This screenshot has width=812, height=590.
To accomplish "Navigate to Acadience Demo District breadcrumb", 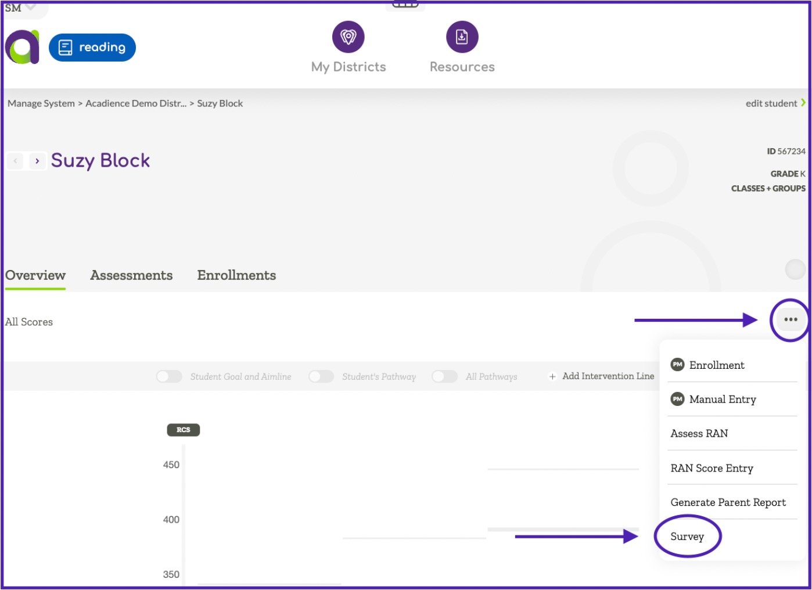I will (x=136, y=103).
